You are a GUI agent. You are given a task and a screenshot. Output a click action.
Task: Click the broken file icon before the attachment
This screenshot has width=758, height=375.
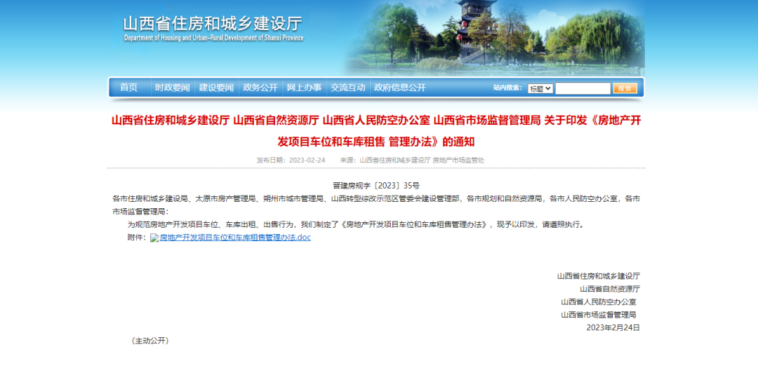pos(154,238)
